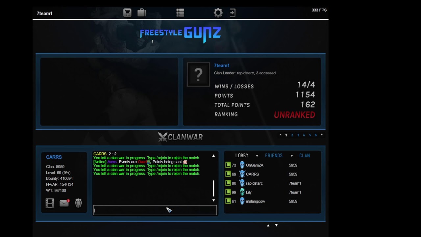Click the exit door icon
This screenshot has height=237, width=421.
(x=233, y=13)
